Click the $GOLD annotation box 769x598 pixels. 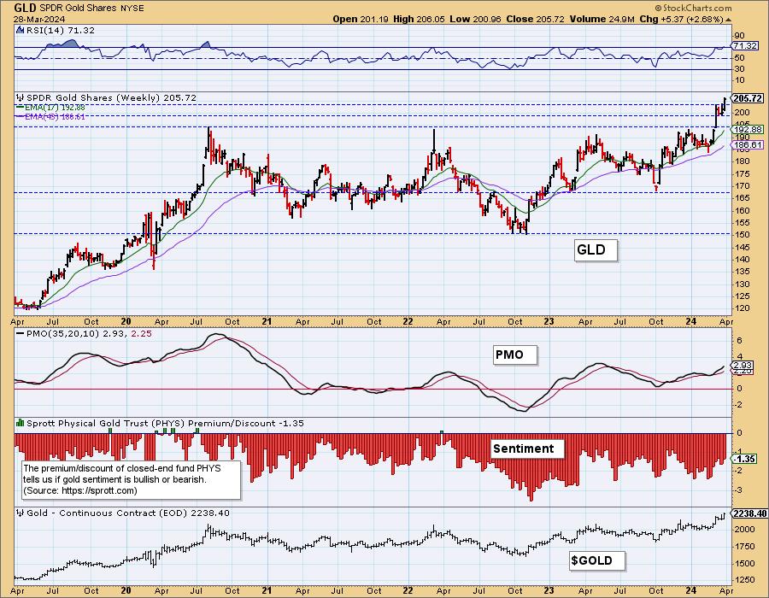coord(597,560)
